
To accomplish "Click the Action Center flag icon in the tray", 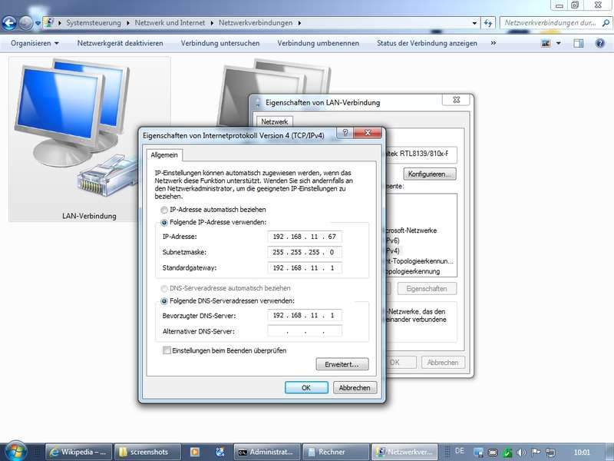I will click(536, 453).
